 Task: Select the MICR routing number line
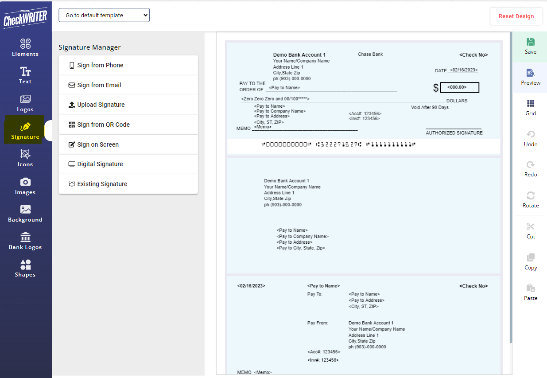[x=339, y=144]
